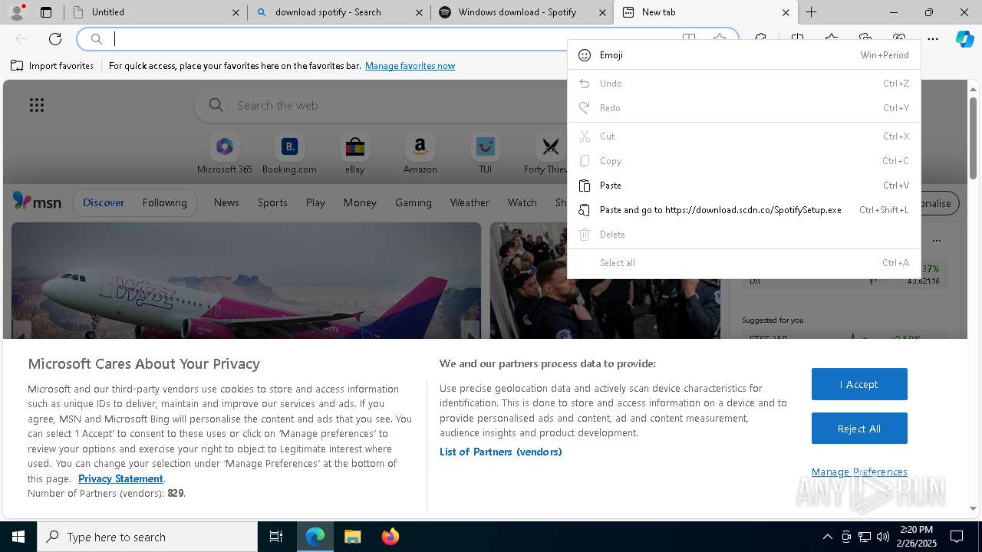Open the Microsoft 365 shortcut
The image size is (982, 552).
(x=225, y=154)
